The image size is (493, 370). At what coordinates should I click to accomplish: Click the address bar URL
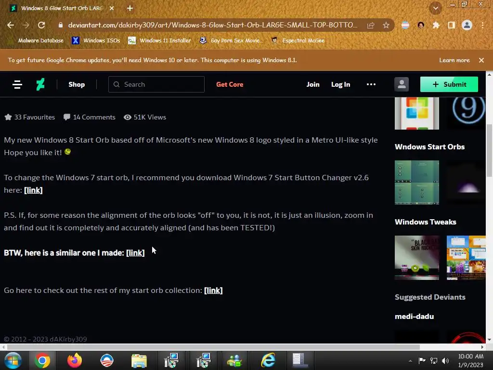coord(212,25)
